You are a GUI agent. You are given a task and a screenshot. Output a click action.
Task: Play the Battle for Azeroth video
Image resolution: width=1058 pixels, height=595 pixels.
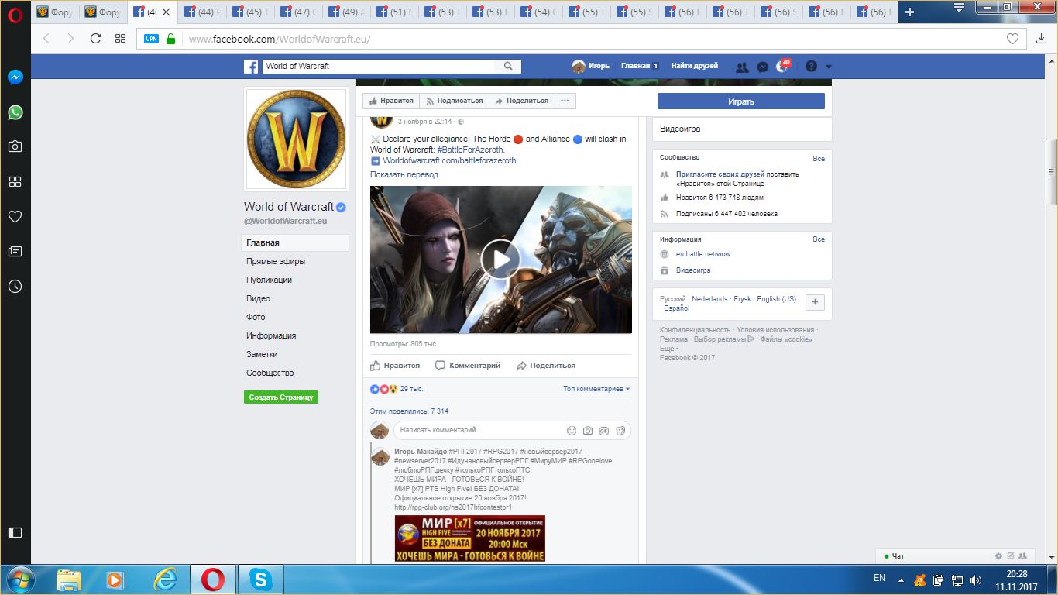(500, 260)
